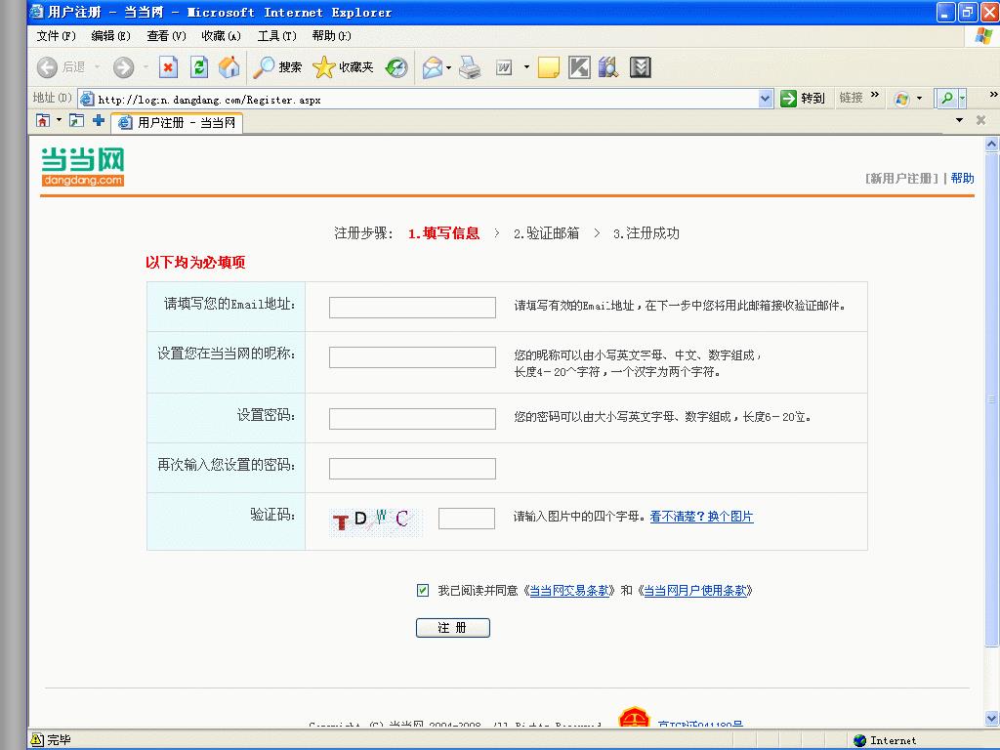Open the 帮助(H) menu

tap(332, 36)
